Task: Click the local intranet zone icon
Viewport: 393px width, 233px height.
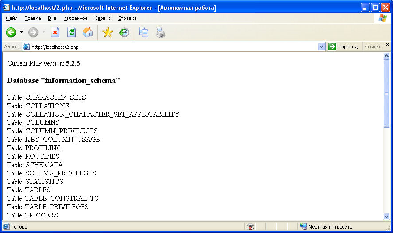Action: click(x=303, y=226)
